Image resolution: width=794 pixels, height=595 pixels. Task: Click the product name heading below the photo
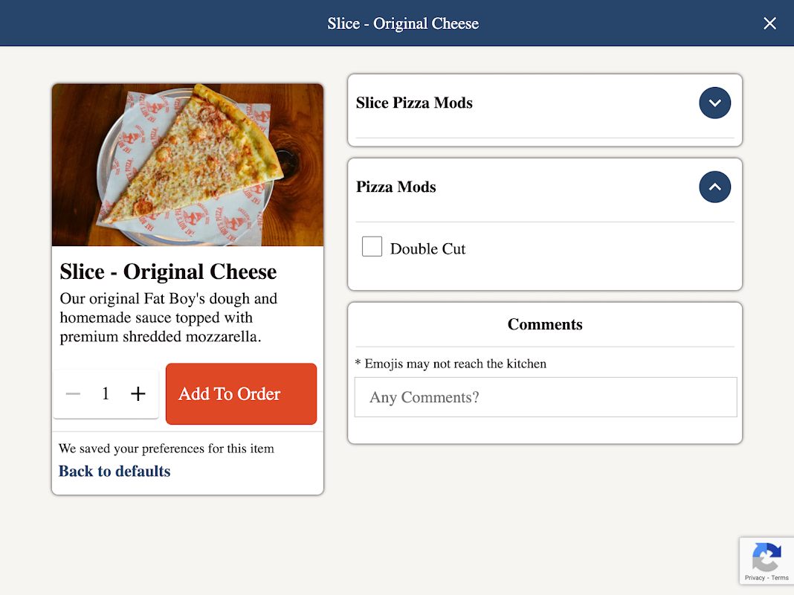coord(168,272)
